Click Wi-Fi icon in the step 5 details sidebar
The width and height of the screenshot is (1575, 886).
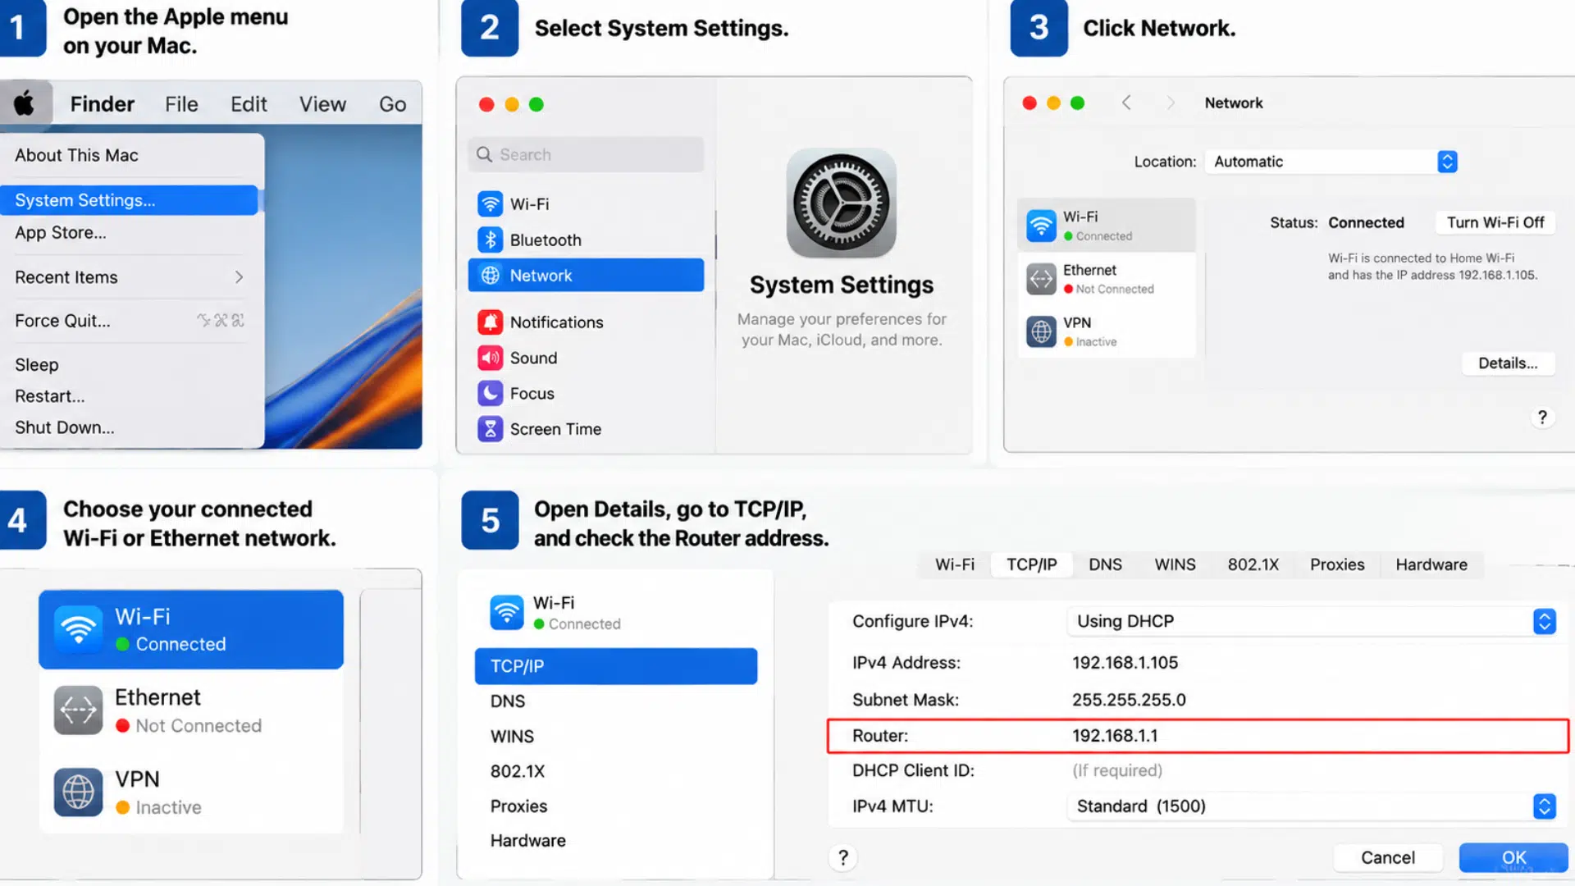[x=506, y=612]
